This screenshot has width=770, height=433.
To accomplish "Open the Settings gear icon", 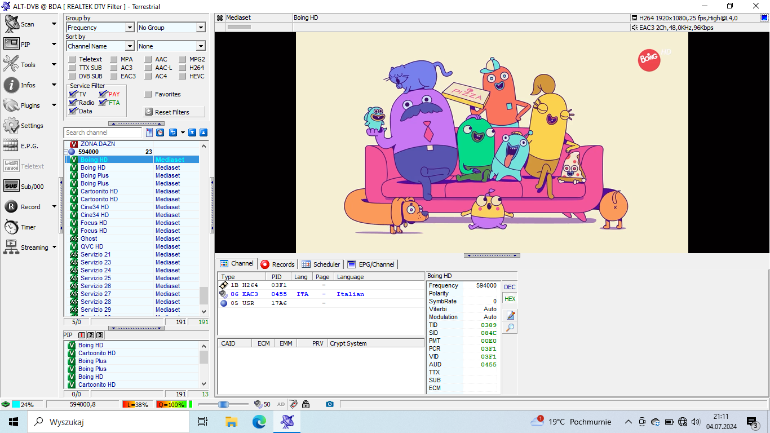I will click(x=11, y=126).
